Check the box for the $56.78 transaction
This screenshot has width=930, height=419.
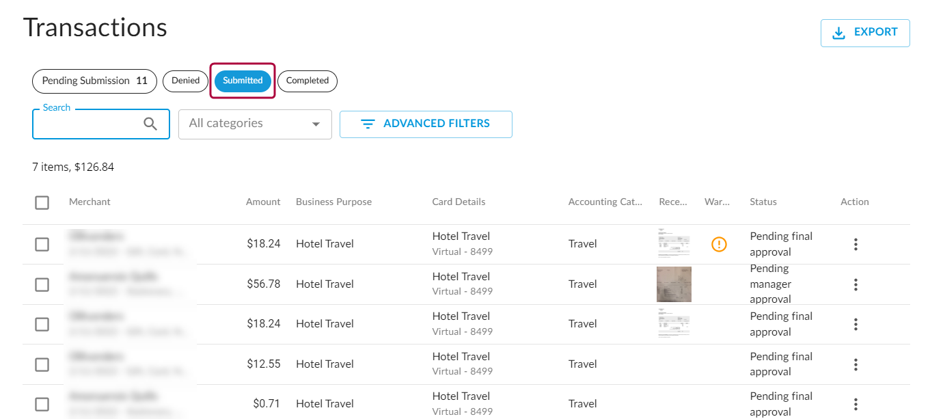pos(42,284)
